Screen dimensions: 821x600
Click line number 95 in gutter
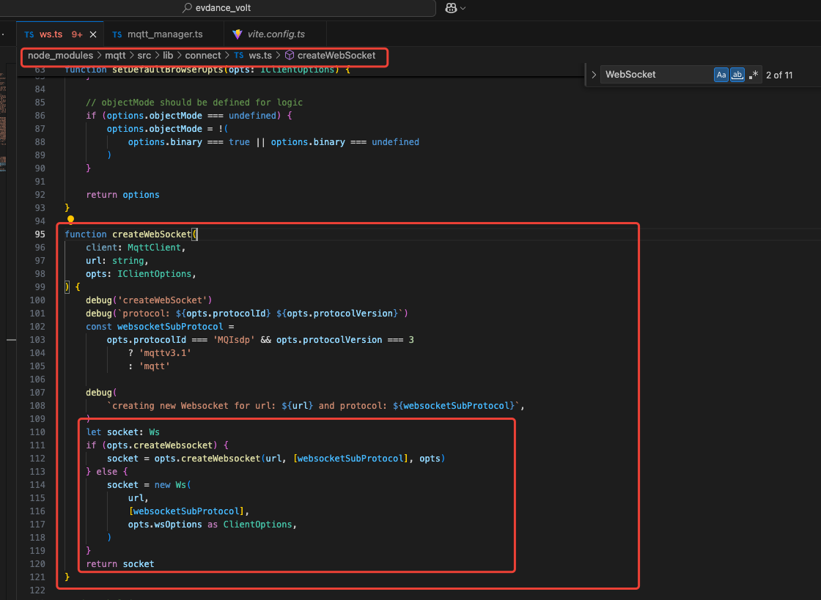40,234
